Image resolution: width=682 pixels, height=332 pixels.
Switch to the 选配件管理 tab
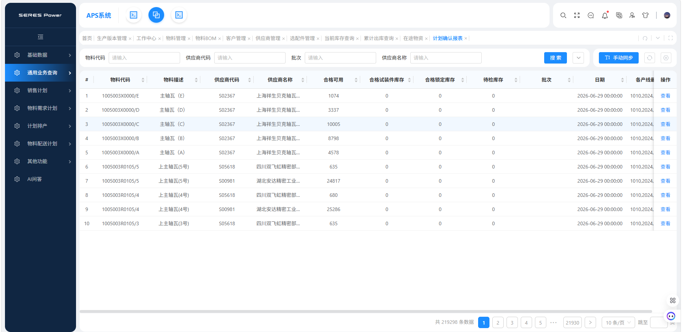302,38
